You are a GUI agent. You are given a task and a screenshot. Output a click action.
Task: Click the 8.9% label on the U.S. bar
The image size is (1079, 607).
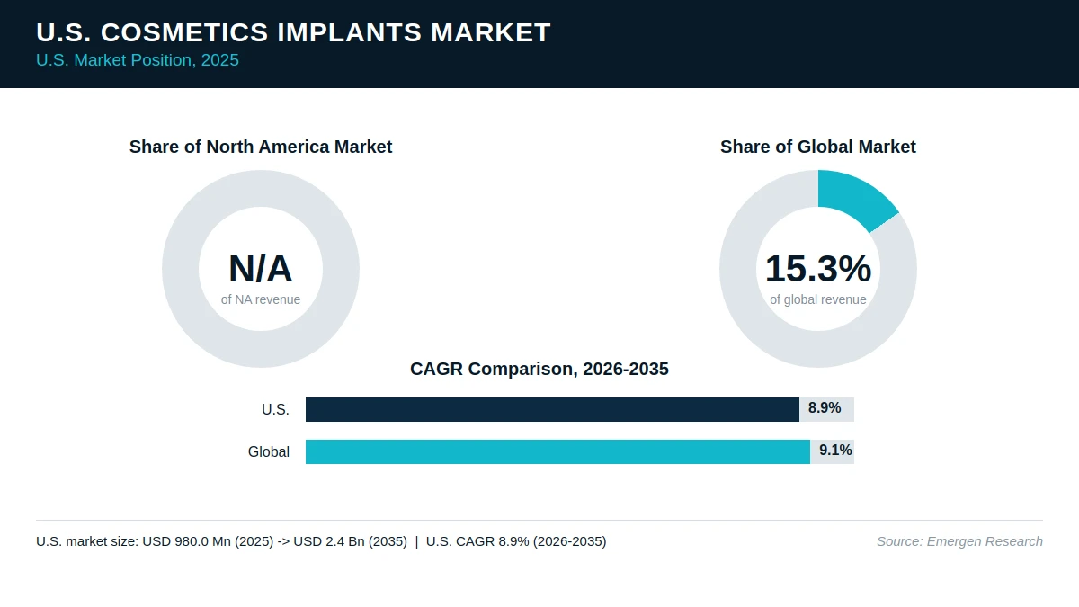coord(825,408)
